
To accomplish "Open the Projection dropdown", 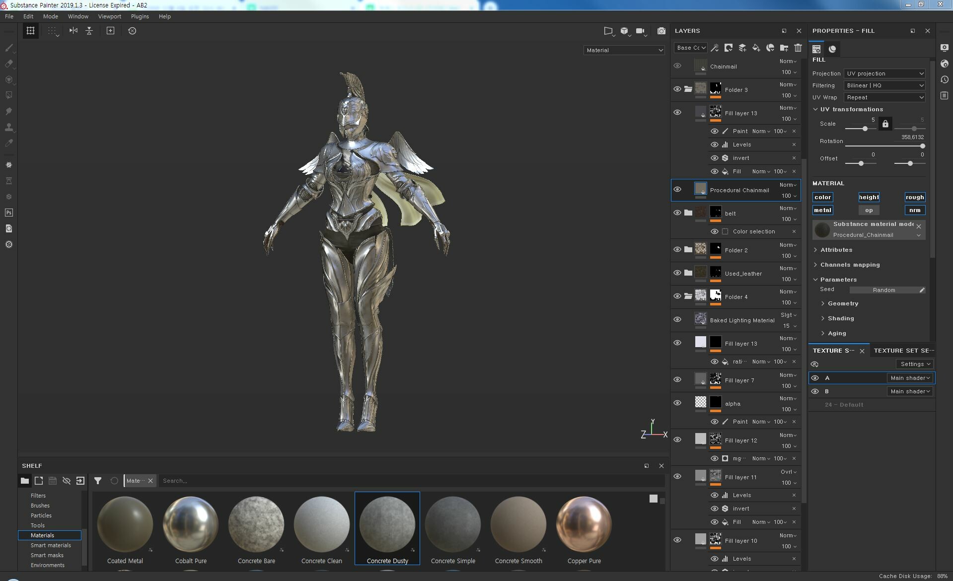I will pyautogui.click(x=884, y=73).
